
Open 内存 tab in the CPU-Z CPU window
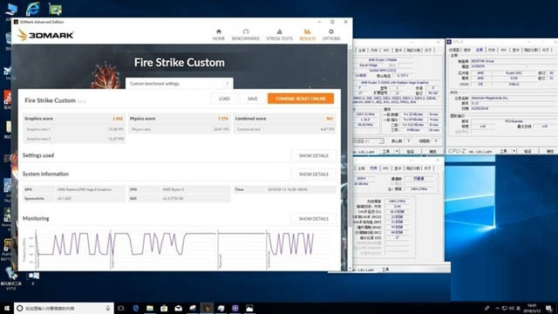(374, 51)
